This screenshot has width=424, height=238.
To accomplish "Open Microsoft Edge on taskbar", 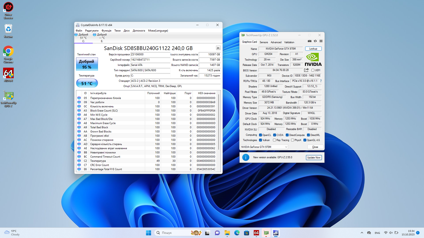I will 237,233.
